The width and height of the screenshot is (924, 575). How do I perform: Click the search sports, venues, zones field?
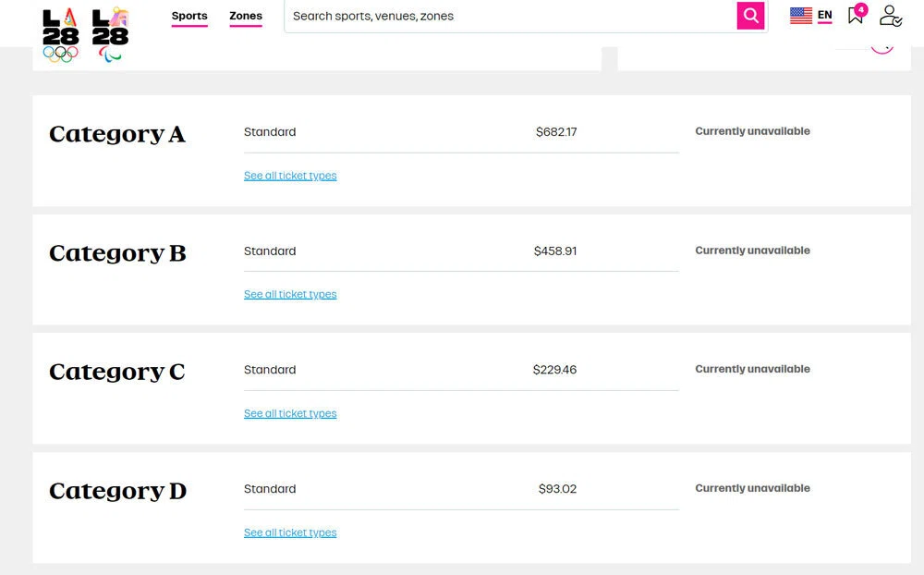pyautogui.click(x=510, y=16)
